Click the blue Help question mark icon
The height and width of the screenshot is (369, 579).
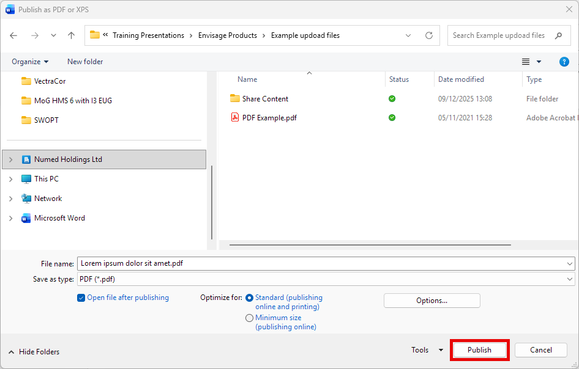pyautogui.click(x=564, y=62)
